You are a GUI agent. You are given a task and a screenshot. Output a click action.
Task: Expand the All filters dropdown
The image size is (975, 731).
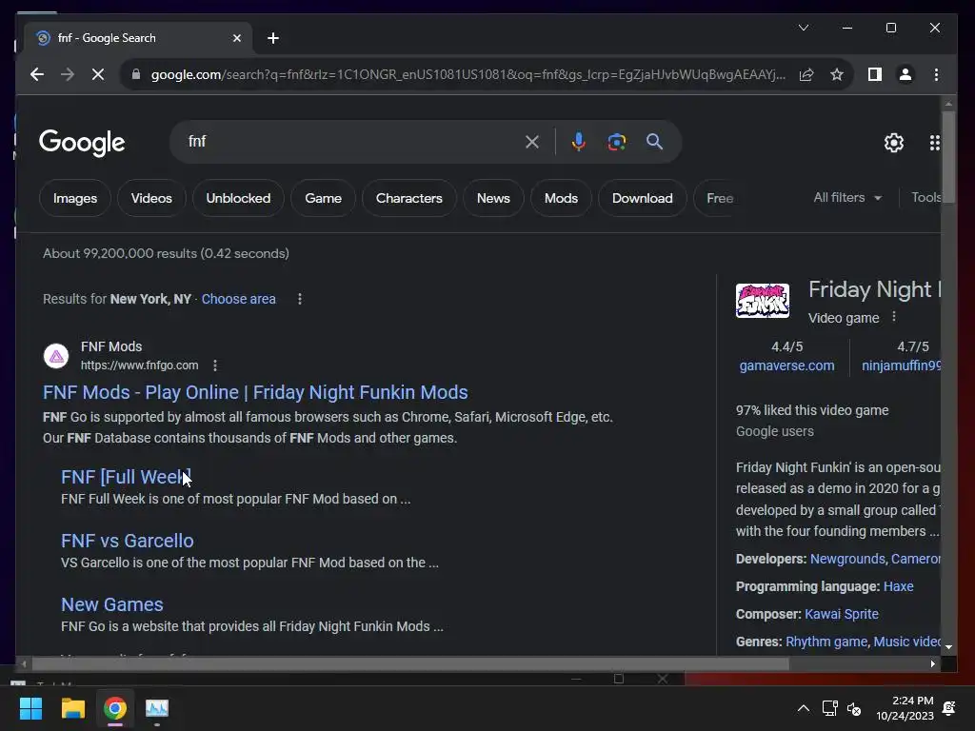click(847, 198)
